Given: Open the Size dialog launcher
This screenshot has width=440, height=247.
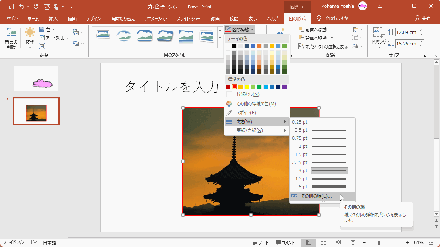Looking at the screenshot, I should tap(424, 55).
